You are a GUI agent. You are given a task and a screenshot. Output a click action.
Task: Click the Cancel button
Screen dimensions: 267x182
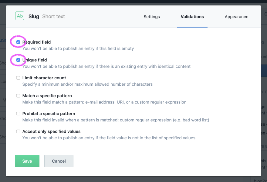[x=59, y=161]
